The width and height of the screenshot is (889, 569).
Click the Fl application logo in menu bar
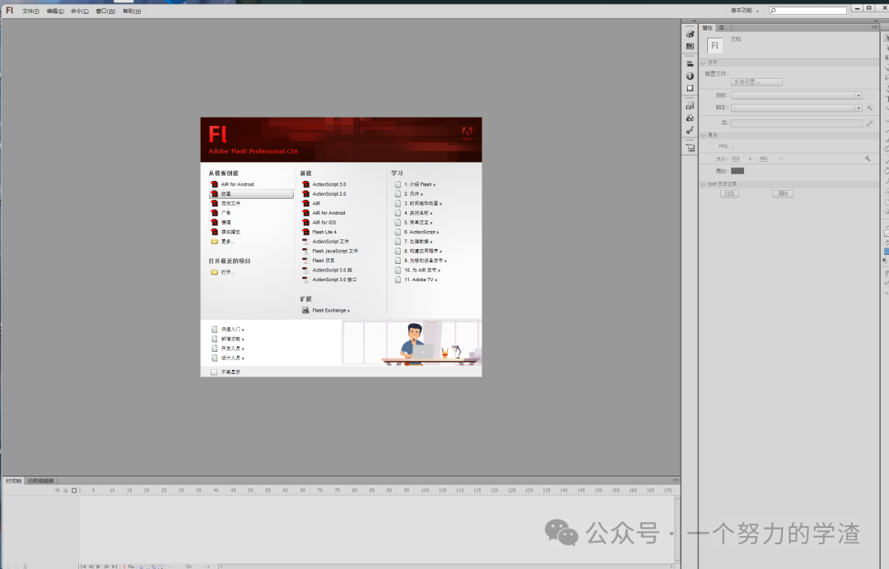[x=9, y=10]
